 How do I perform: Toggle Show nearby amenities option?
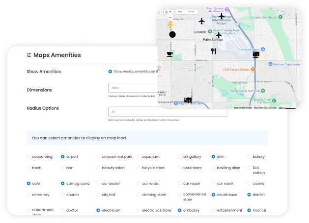click(x=110, y=72)
